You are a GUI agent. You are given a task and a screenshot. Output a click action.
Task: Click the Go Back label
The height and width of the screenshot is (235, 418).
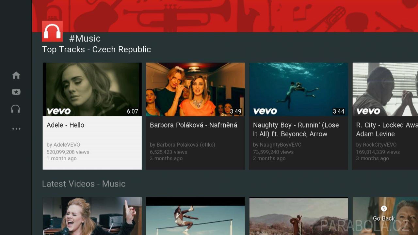(x=384, y=218)
